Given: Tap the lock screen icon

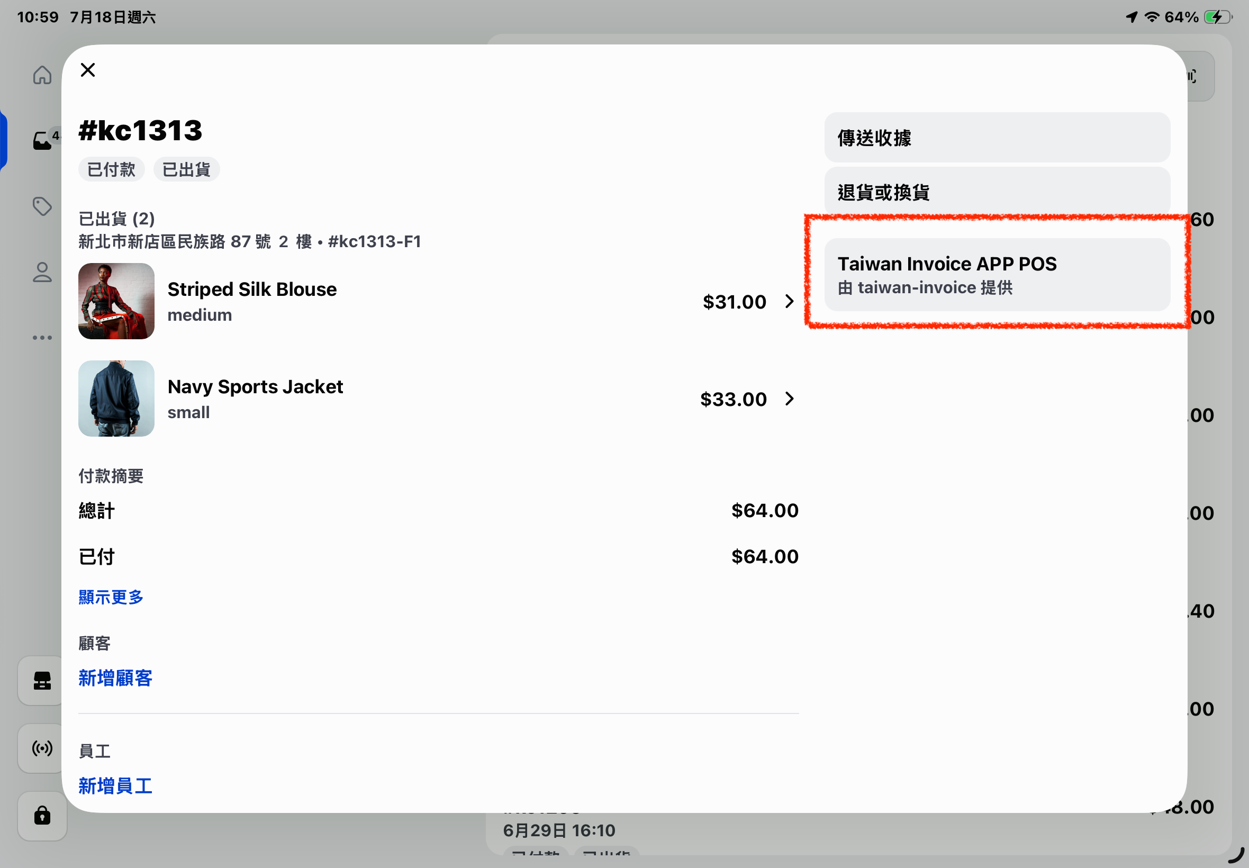Looking at the screenshot, I should click(x=42, y=816).
